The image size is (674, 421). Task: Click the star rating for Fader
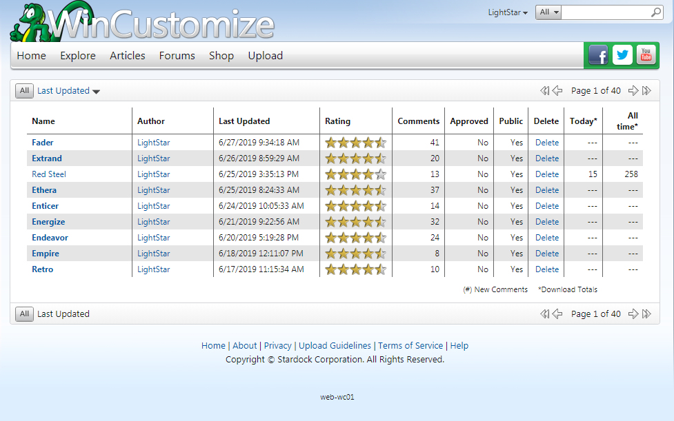pyautogui.click(x=355, y=143)
